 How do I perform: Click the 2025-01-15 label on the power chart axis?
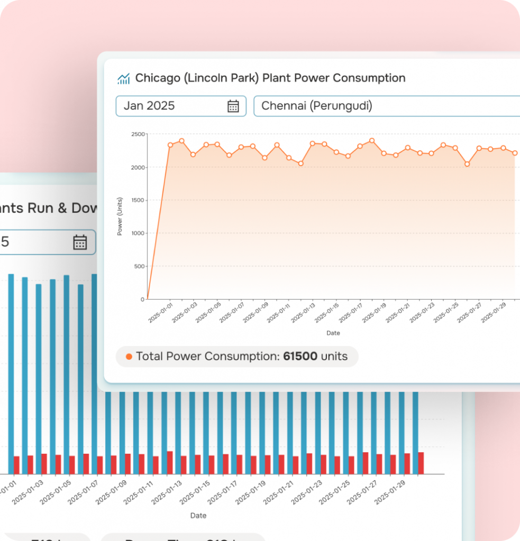coord(326,313)
